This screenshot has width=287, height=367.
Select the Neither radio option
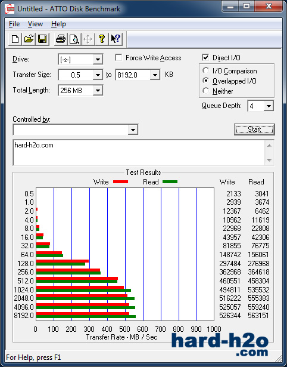[206, 91]
